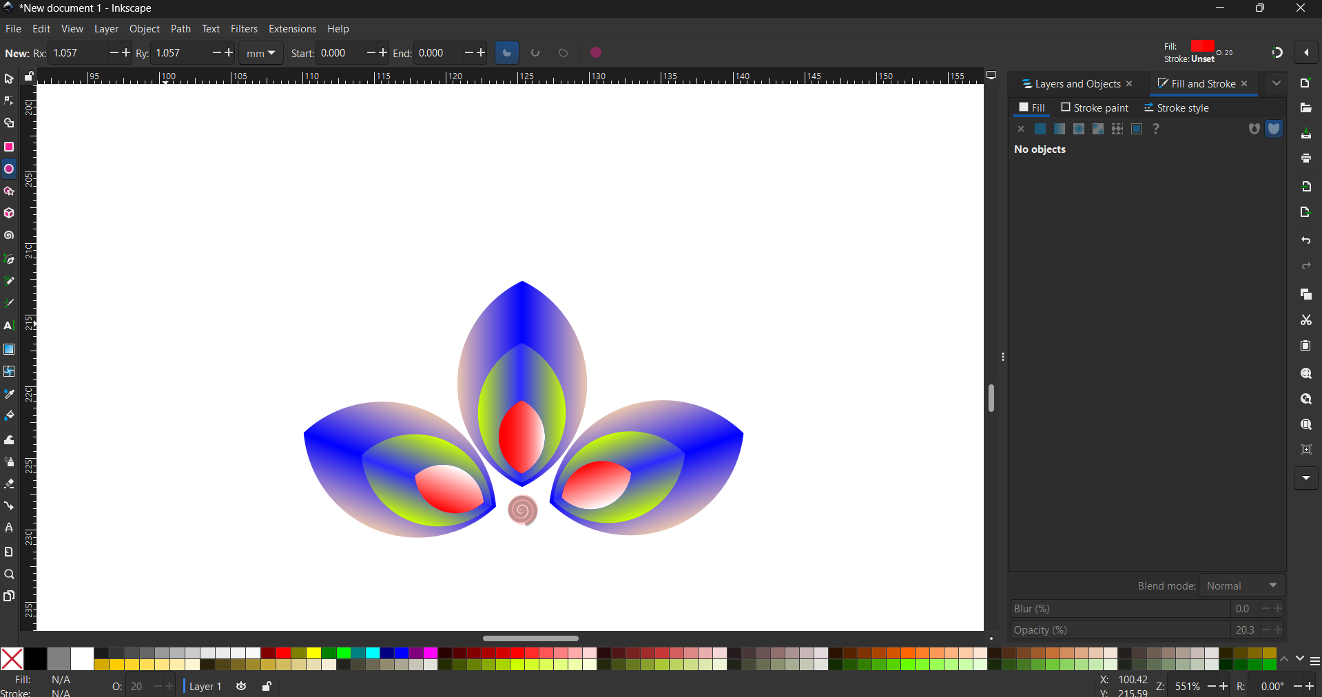Screen dimensions: 1322x697
Task: Click the Print document icon
Action: click(x=1305, y=158)
